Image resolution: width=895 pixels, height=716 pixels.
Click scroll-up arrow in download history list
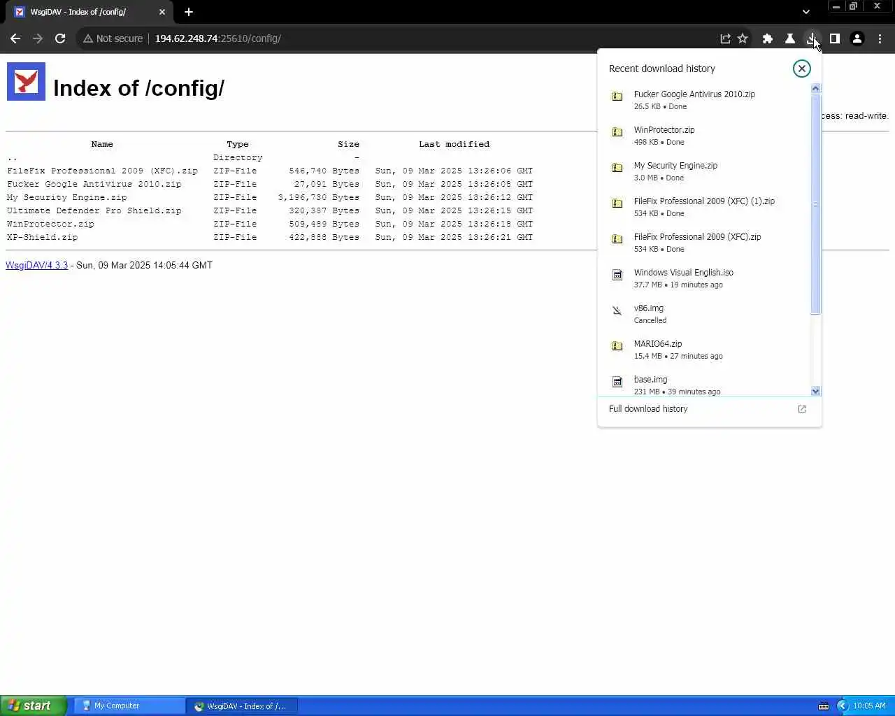tap(815, 89)
